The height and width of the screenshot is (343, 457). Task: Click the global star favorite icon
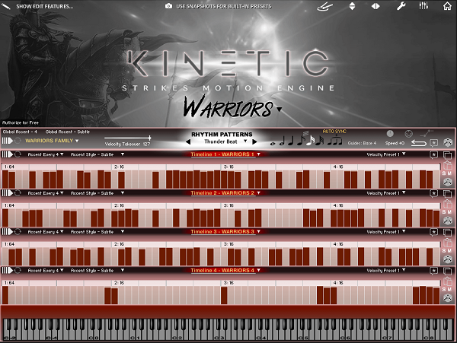tap(433, 142)
